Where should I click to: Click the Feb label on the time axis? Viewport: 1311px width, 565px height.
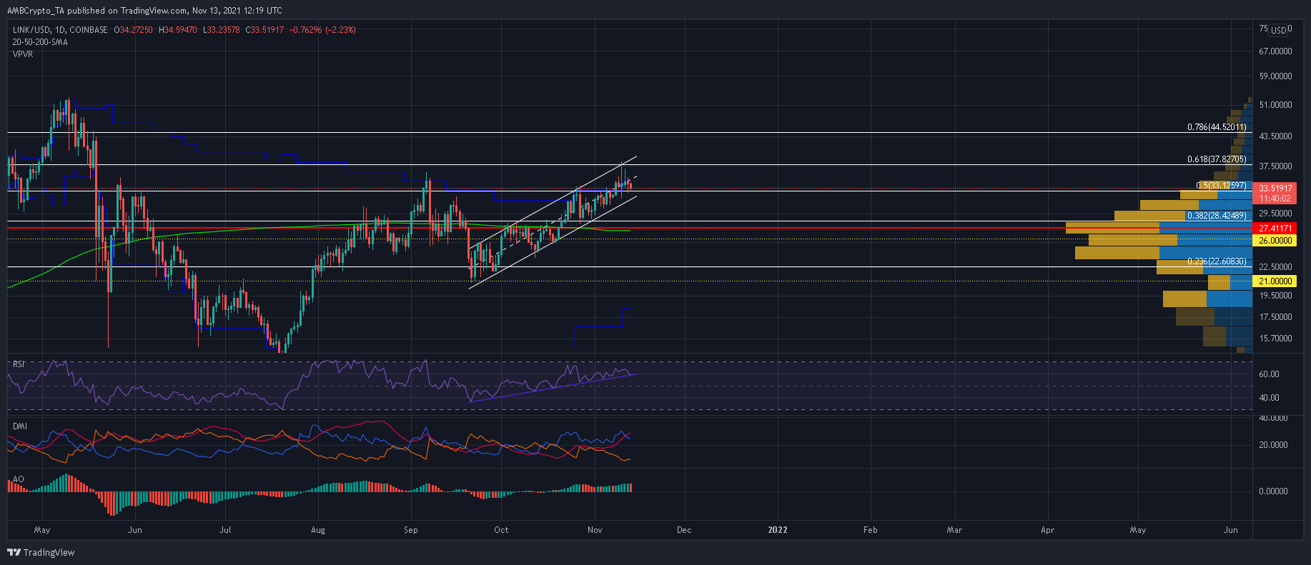click(870, 530)
